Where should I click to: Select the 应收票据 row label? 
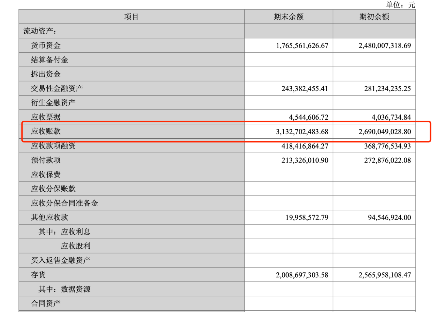tap(46, 117)
